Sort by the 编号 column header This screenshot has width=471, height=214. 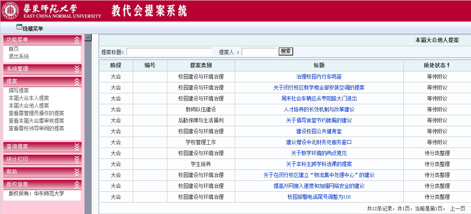coord(150,66)
